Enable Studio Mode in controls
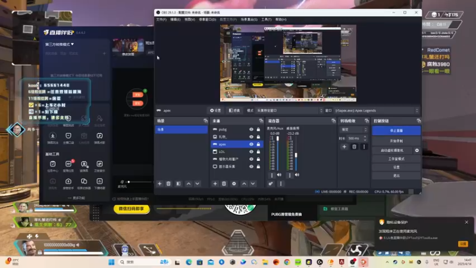Screen dimensions: 476x268 tap(396, 159)
